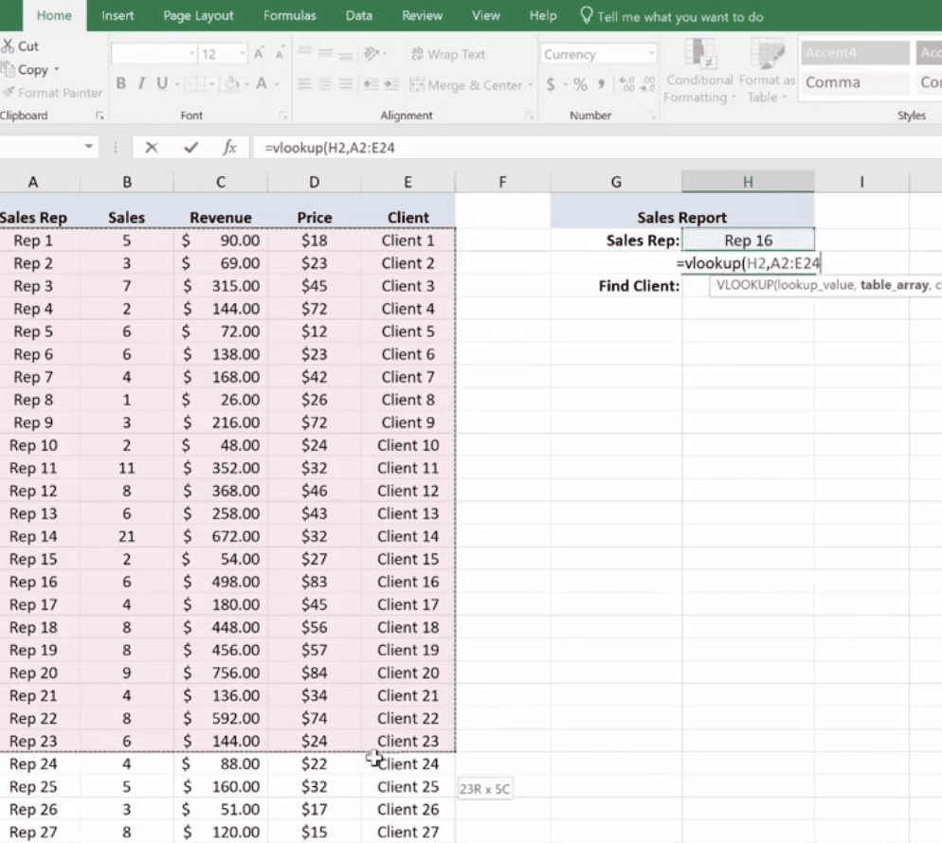Viewport: 942px width, 843px height.
Task: Click the Increase Font Size icon
Action: point(260,54)
